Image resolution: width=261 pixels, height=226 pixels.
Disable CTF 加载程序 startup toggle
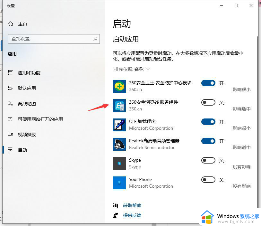(x=208, y=122)
